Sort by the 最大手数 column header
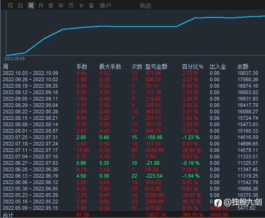 [x=110, y=67]
